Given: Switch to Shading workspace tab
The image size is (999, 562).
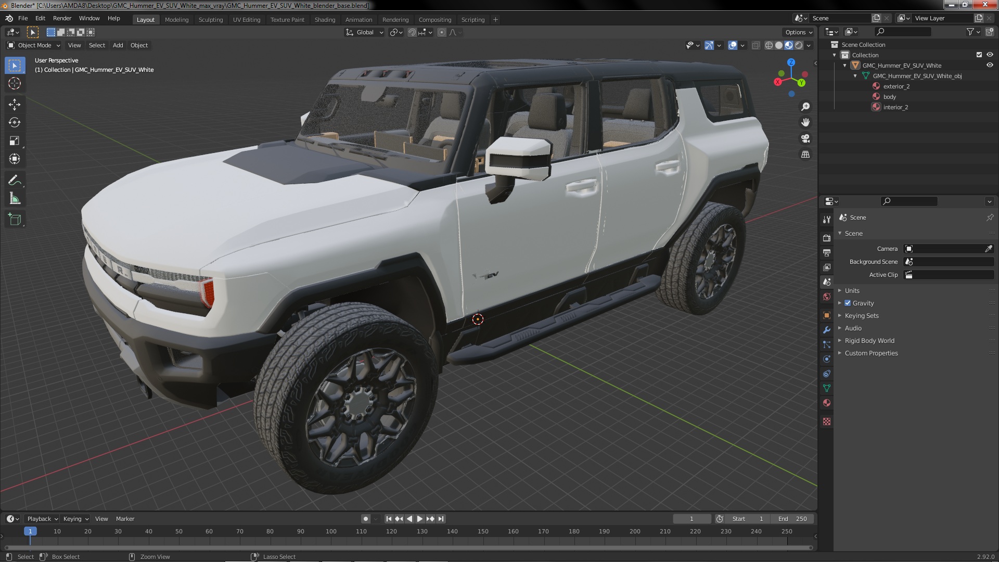Looking at the screenshot, I should 325,20.
